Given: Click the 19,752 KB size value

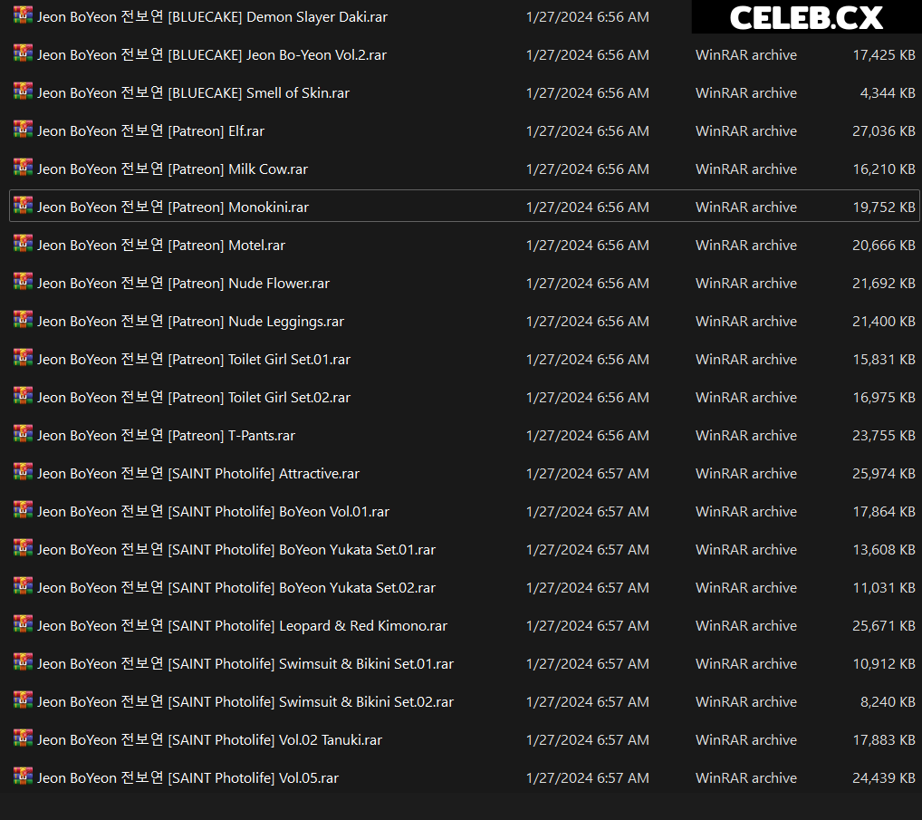Looking at the screenshot, I should click(x=884, y=207).
